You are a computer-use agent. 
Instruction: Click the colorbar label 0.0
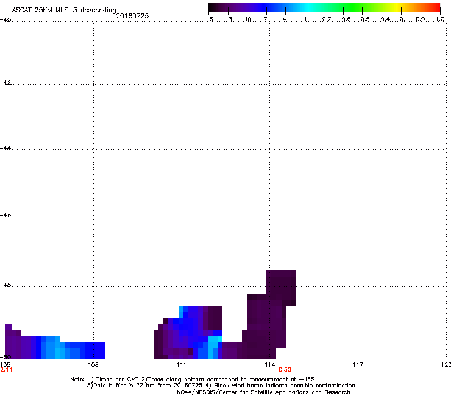(x=421, y=19)
